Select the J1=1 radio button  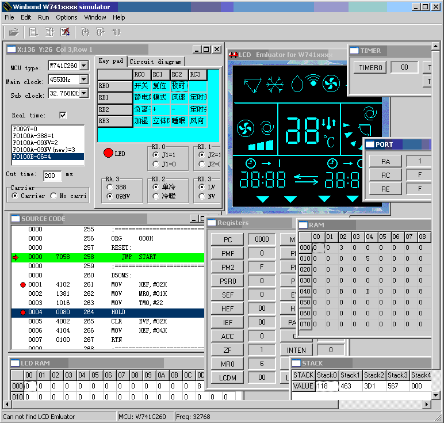(x=155, y=155)
